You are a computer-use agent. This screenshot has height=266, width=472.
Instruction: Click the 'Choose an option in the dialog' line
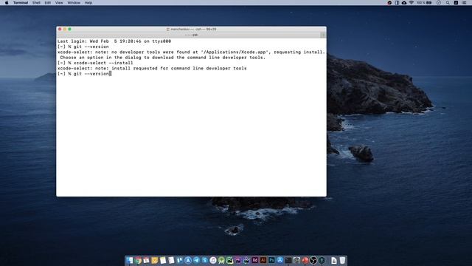click(162, 58)
